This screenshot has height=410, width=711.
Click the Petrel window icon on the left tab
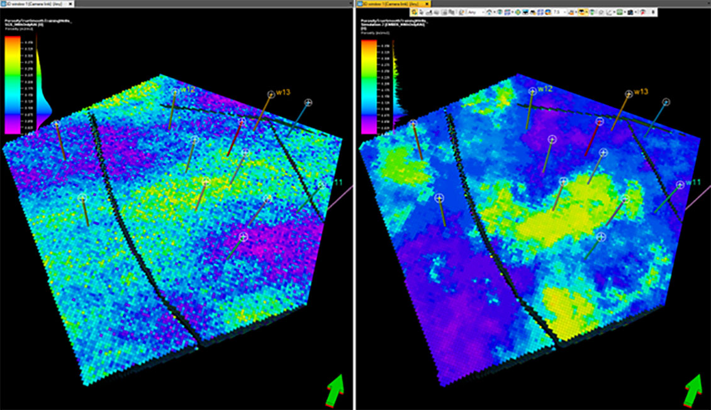pos(5,4)
